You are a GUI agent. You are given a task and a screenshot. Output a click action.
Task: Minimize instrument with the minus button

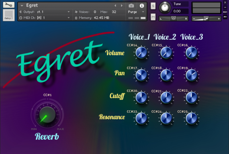coord(225,7)
